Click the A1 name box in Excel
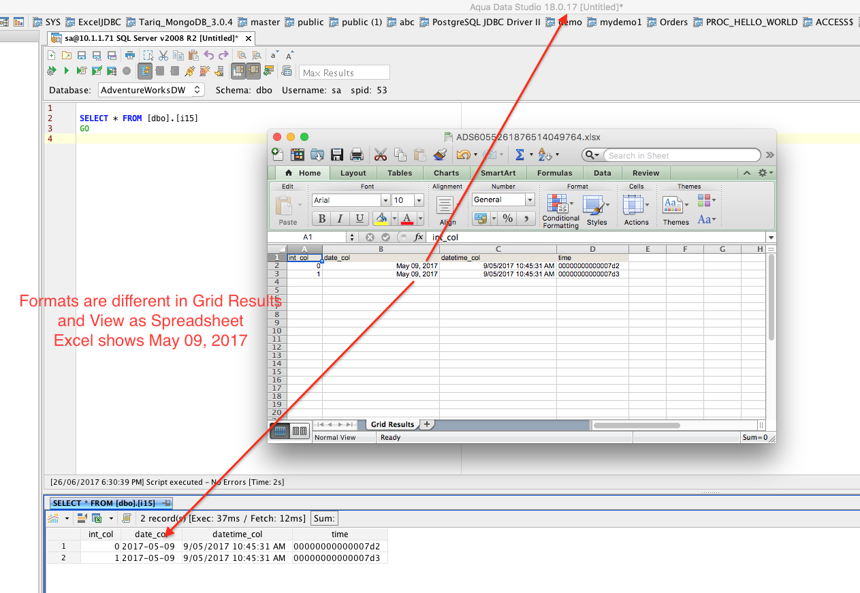The width and height of the screenshot is (860, 593). point(307,237)
